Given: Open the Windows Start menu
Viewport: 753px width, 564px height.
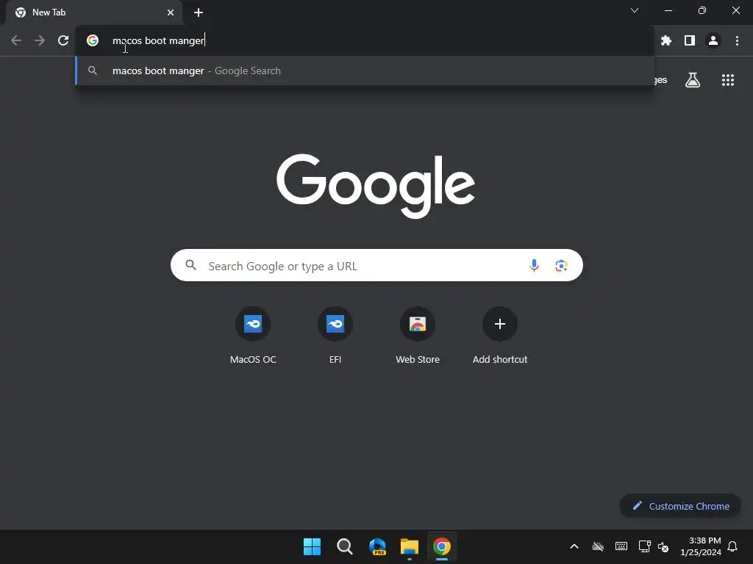Looking at the screenshot, I should click(x=312, y=546).
